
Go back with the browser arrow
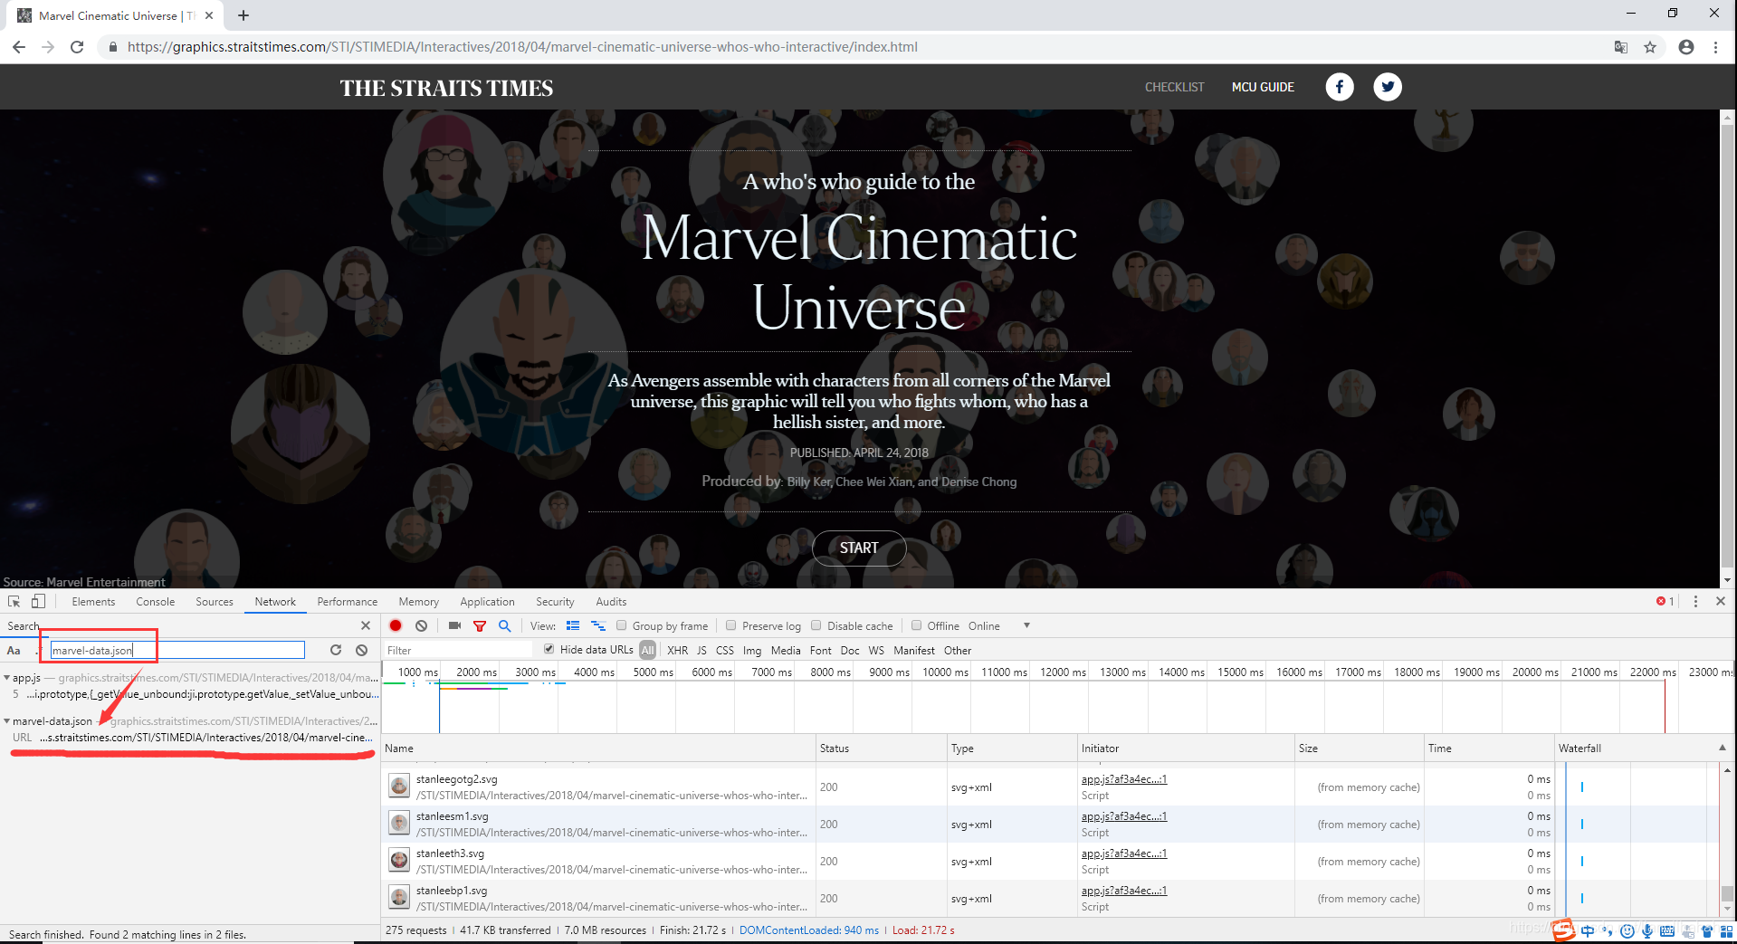point(19,47)
